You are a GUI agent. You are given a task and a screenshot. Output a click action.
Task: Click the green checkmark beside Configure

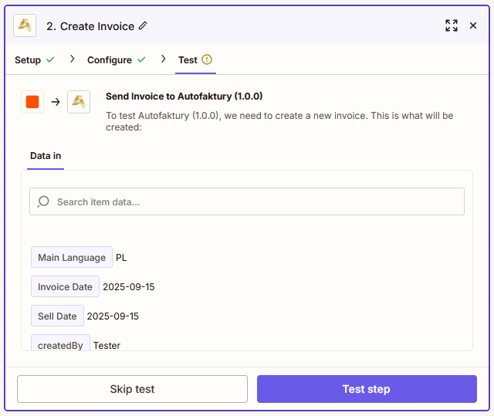pos(141,59)
